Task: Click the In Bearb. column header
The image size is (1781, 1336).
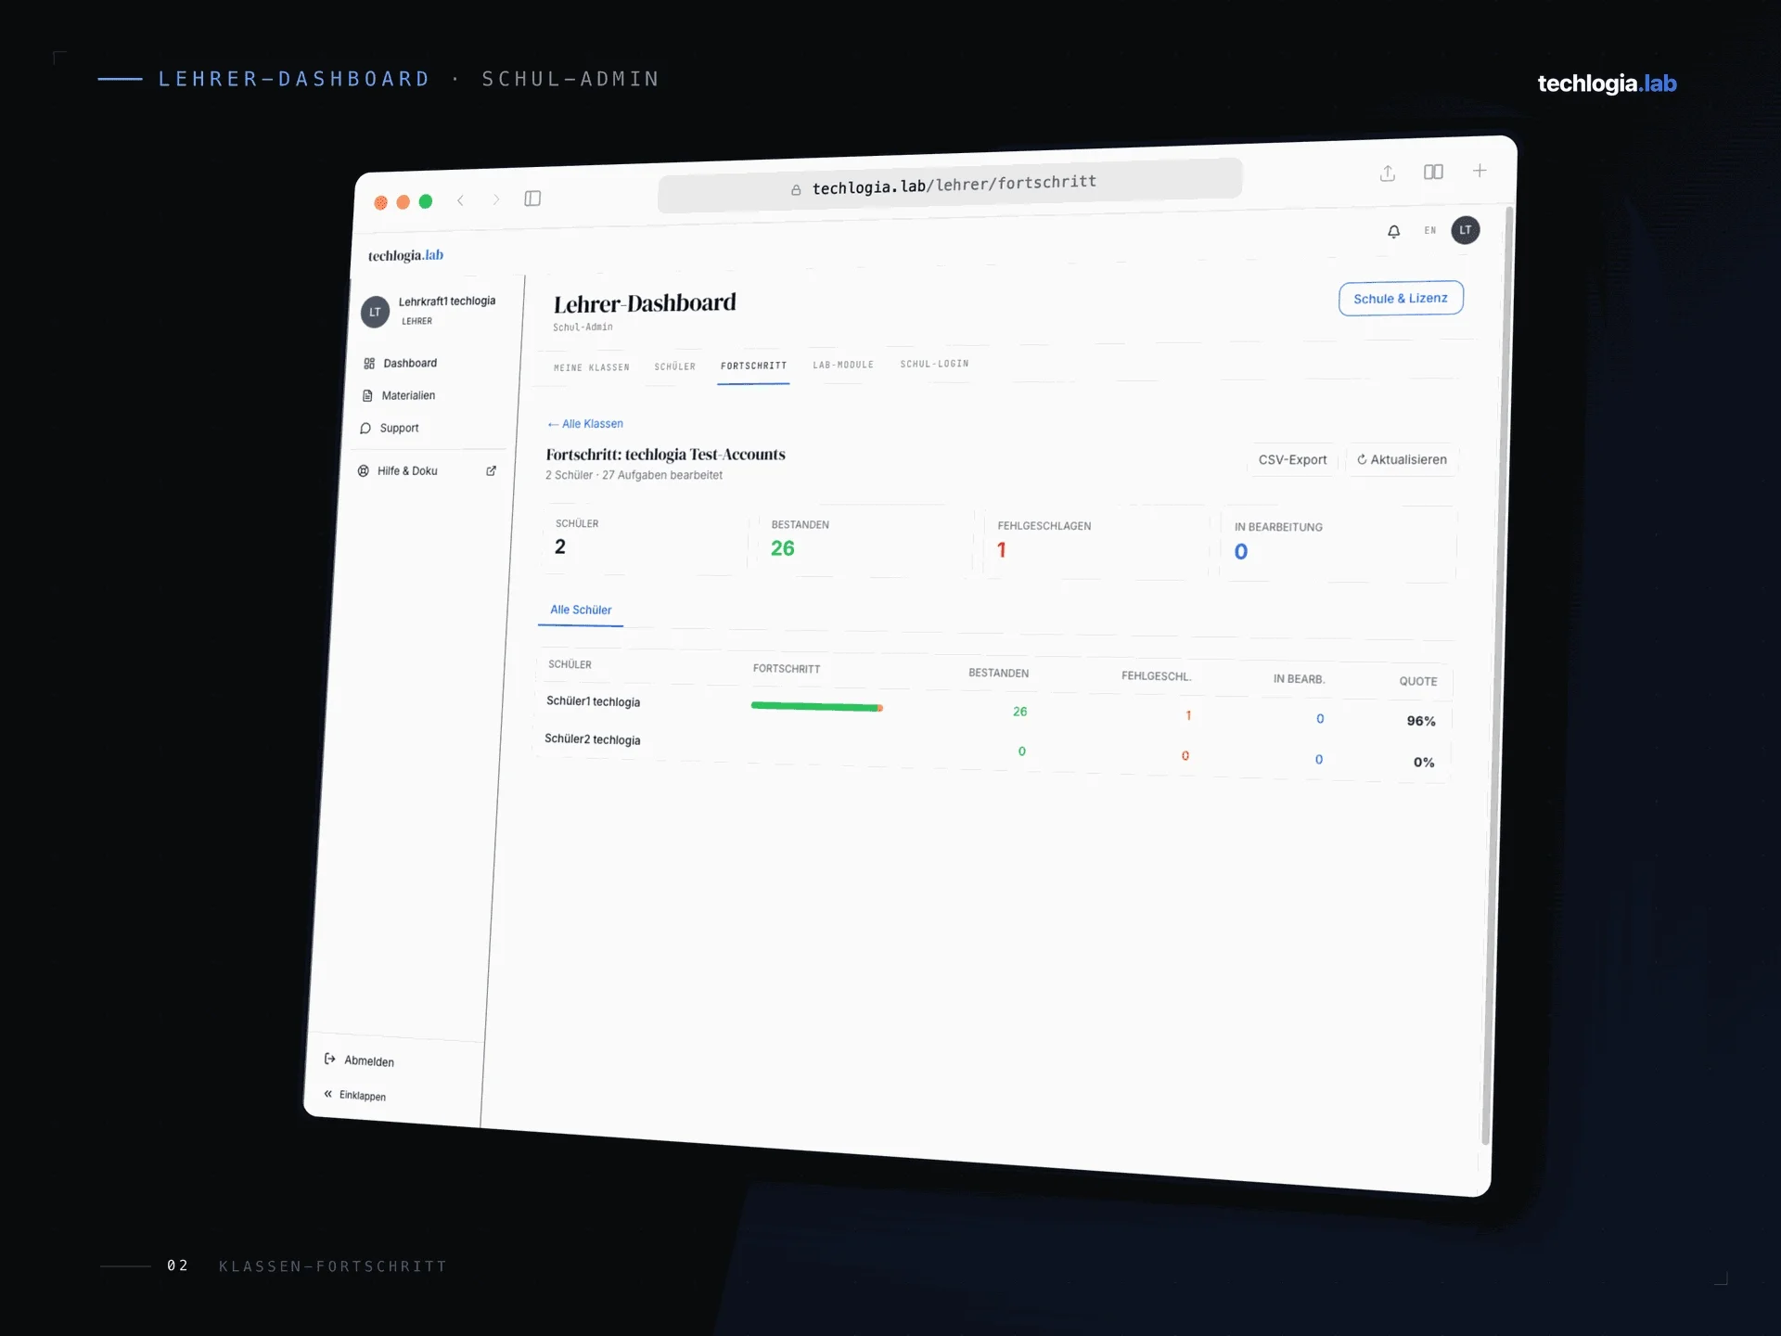Action: [x=1299, y=679]
